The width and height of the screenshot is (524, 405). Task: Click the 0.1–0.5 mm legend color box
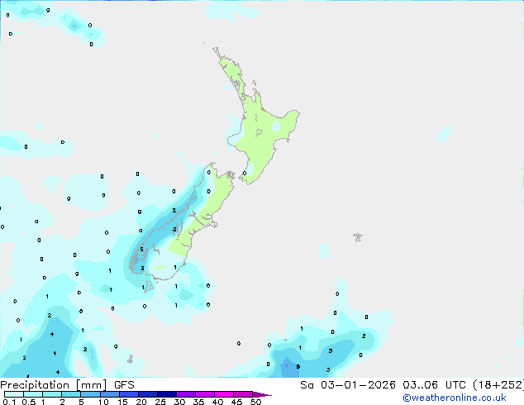click(14, 394)
